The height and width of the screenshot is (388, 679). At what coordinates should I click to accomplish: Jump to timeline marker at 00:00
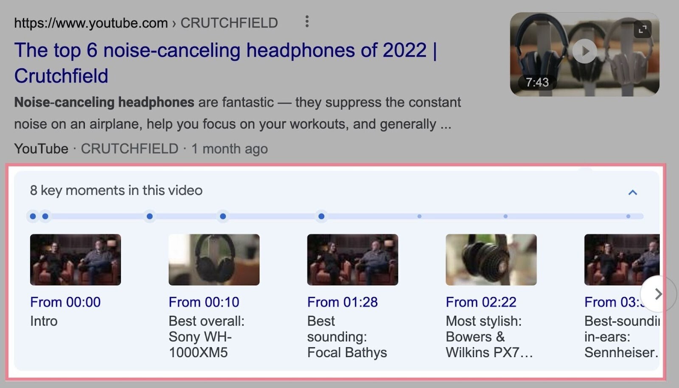coord(33,216)
